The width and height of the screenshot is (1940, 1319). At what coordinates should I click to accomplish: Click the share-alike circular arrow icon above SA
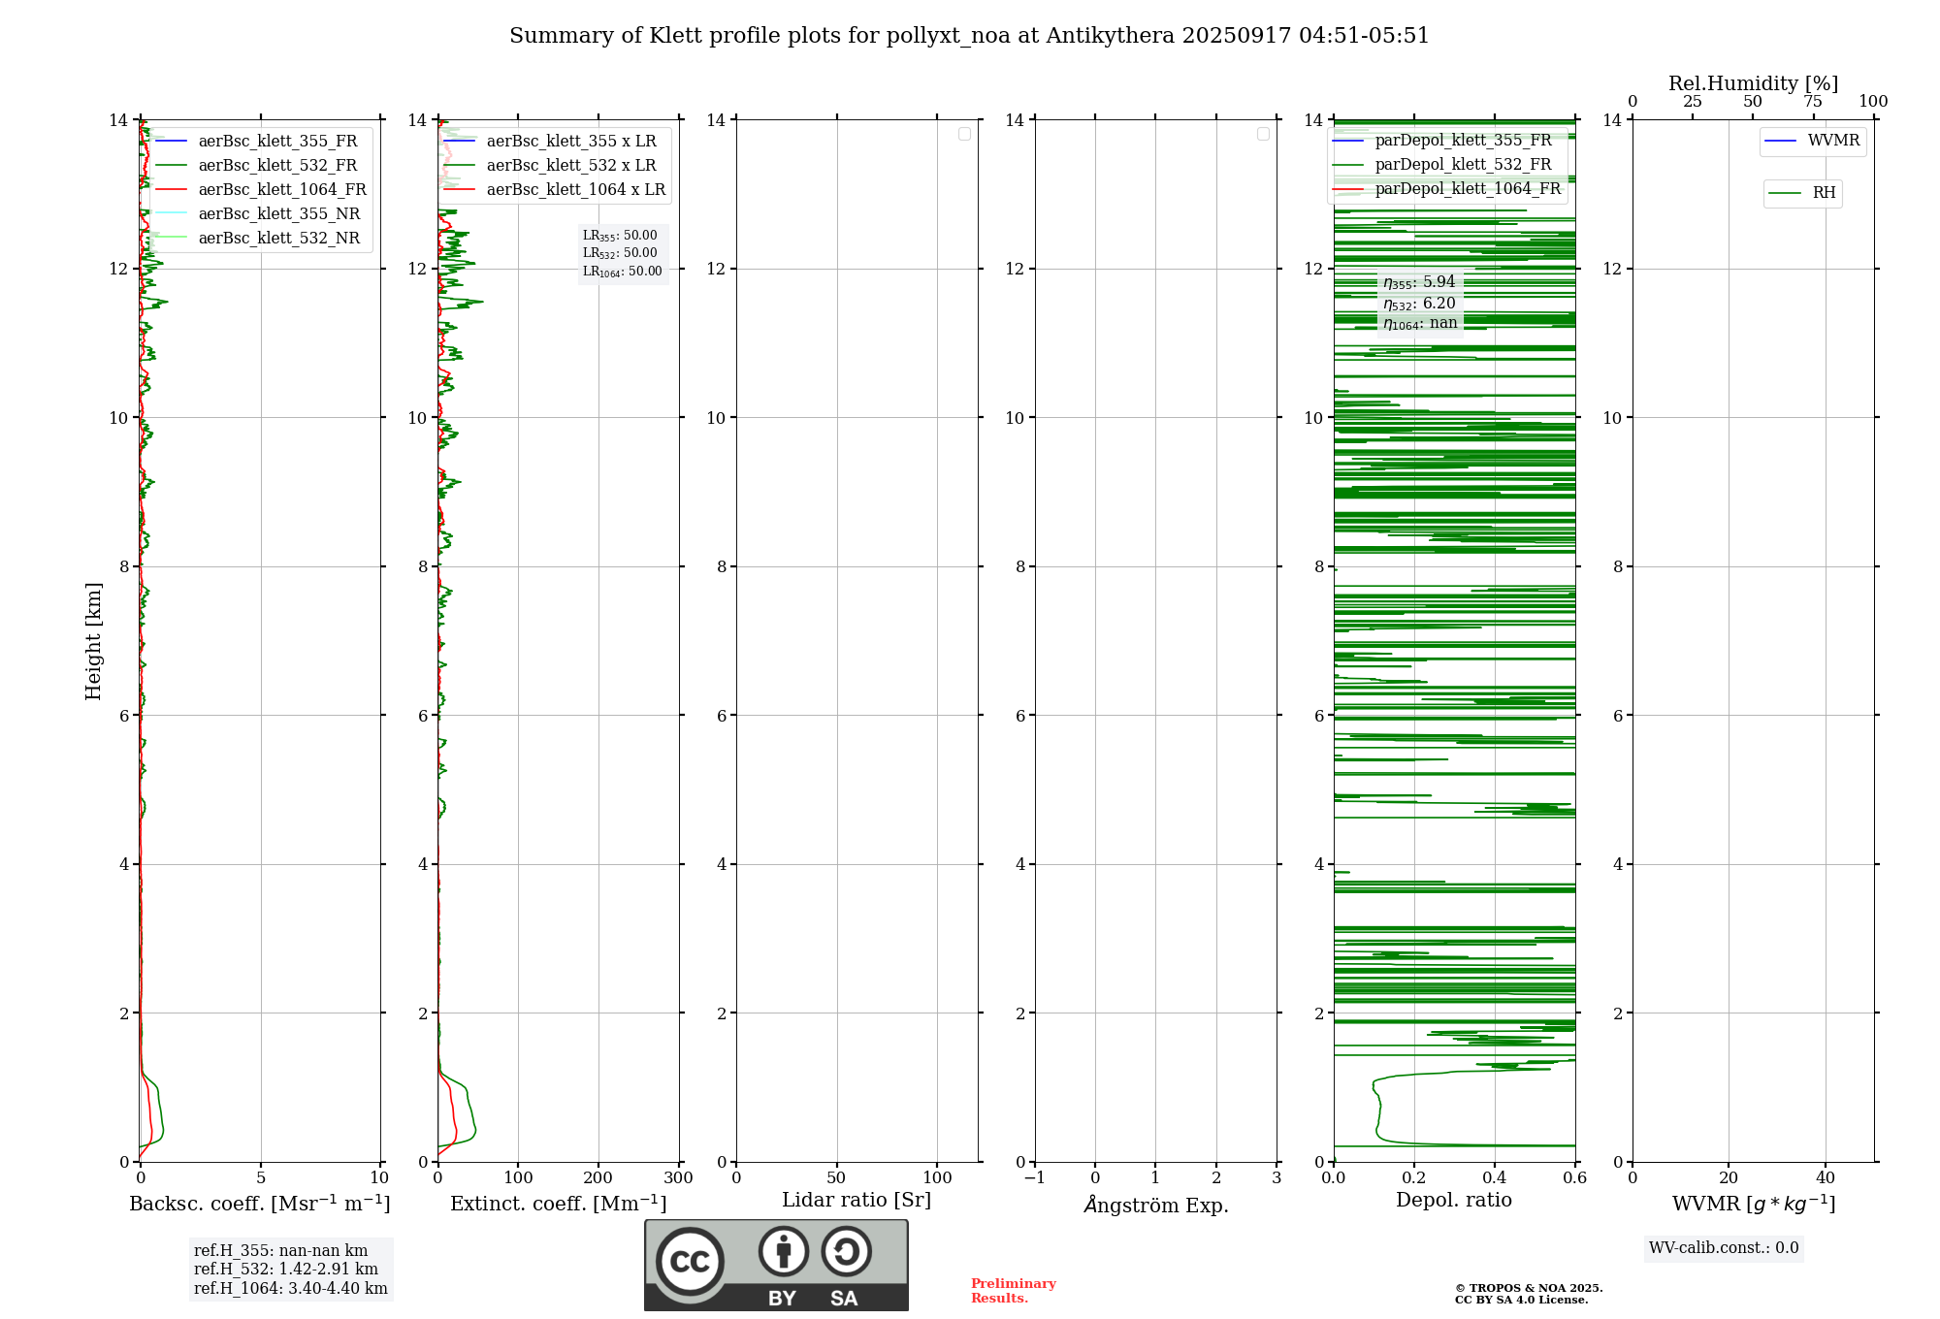846,1251
